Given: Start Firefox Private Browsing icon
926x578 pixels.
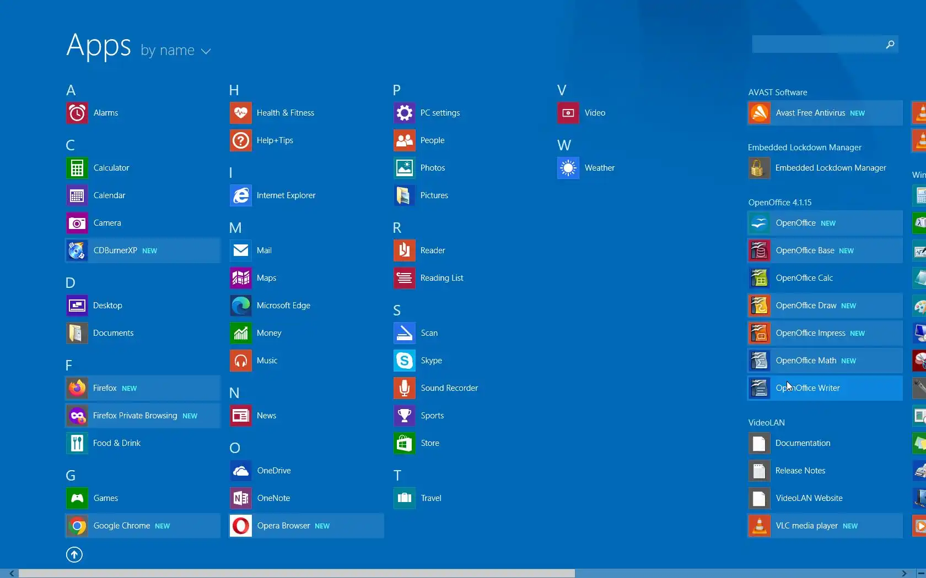Looking at the screenshot, I should (x=77, y=416).
